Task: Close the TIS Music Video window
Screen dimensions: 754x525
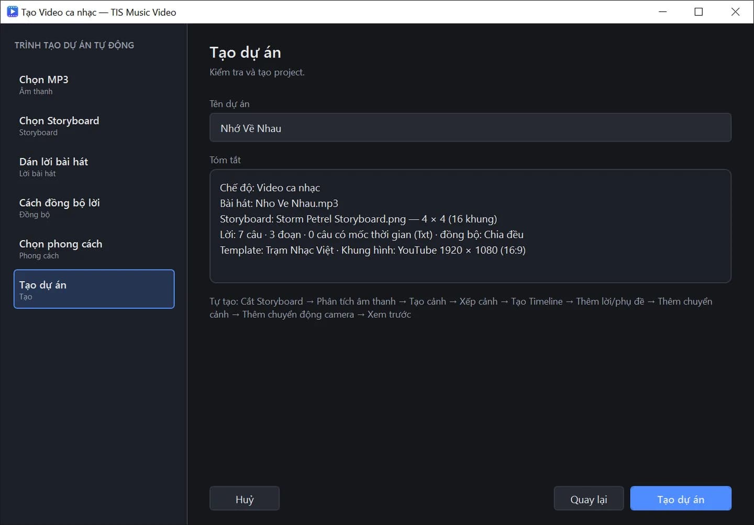Action: point(735,12)
